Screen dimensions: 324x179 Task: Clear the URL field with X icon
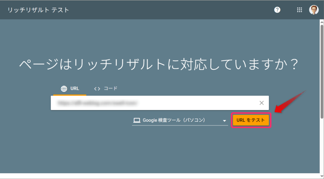pos(262,103)
